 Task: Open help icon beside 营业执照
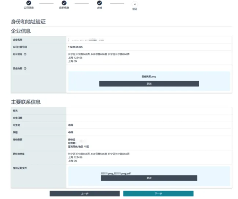[x=25, y=68]
